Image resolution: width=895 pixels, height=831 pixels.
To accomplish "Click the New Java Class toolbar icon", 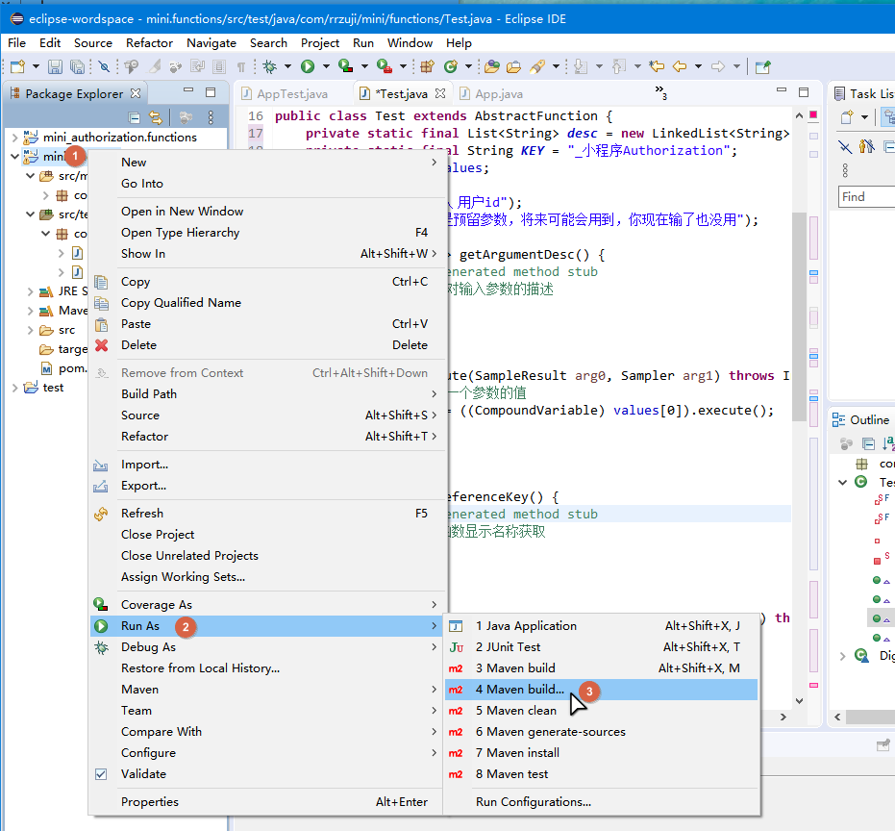I will (451, 66).
